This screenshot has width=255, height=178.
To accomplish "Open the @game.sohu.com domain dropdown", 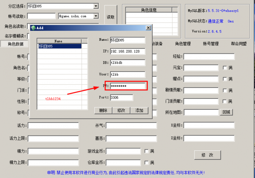I will (96, 16).
